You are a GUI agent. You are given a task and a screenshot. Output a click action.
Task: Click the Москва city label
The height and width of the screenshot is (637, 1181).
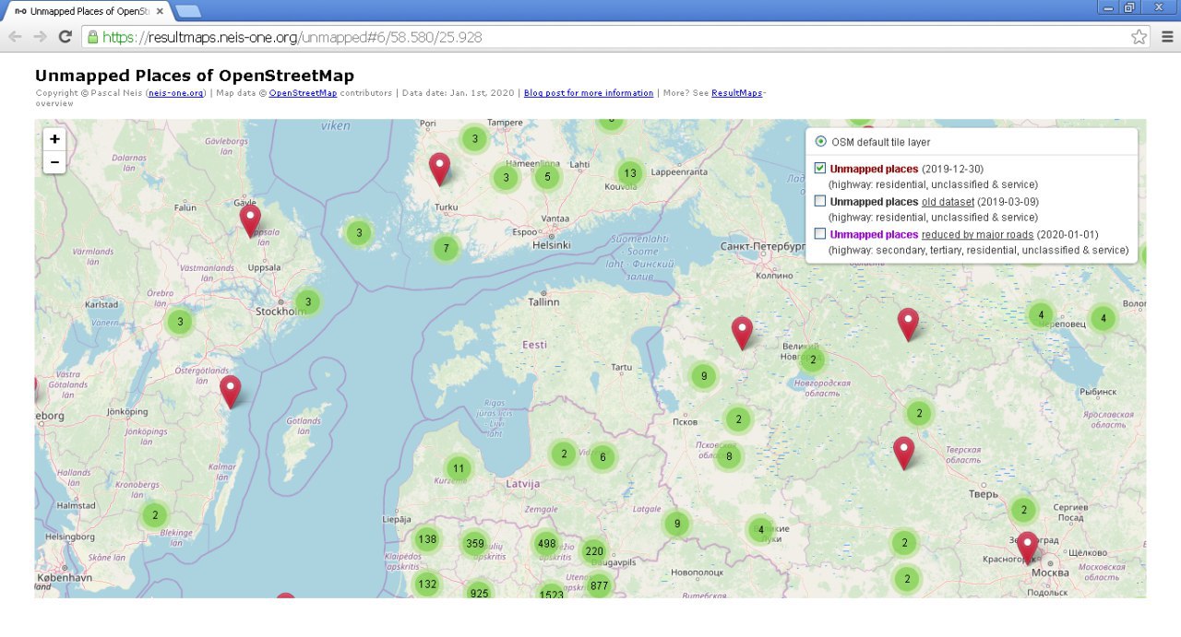(1050, 572)
